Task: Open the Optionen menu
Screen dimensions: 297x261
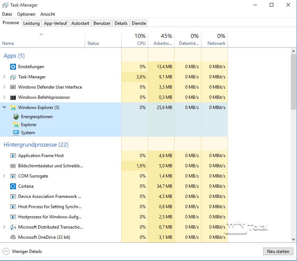Action: tap(26, 14)
